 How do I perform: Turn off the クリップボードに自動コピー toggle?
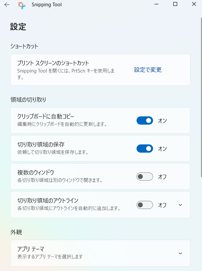tap(145, 121)
